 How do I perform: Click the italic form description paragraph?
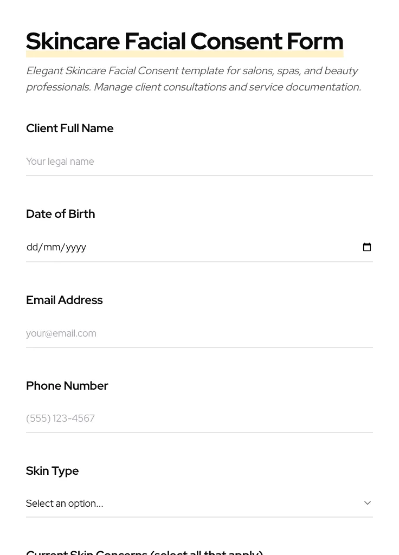tap(194, 79)
